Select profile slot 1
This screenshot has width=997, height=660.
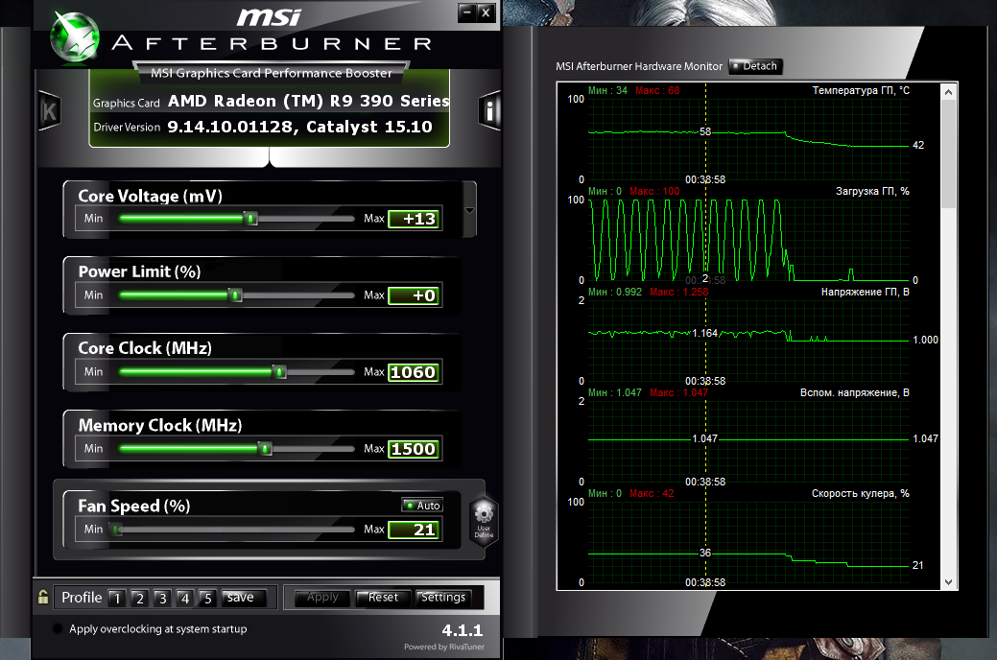tap(116, 598)
